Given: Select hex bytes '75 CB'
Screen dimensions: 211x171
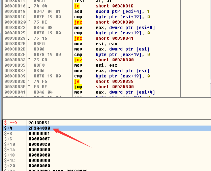Looking at the screenshot, I should pyautogui.click(x=40, y=60).
